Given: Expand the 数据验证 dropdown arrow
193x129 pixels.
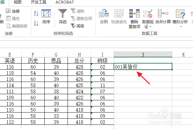Looking at the screenshot, I should click(150, 26).
